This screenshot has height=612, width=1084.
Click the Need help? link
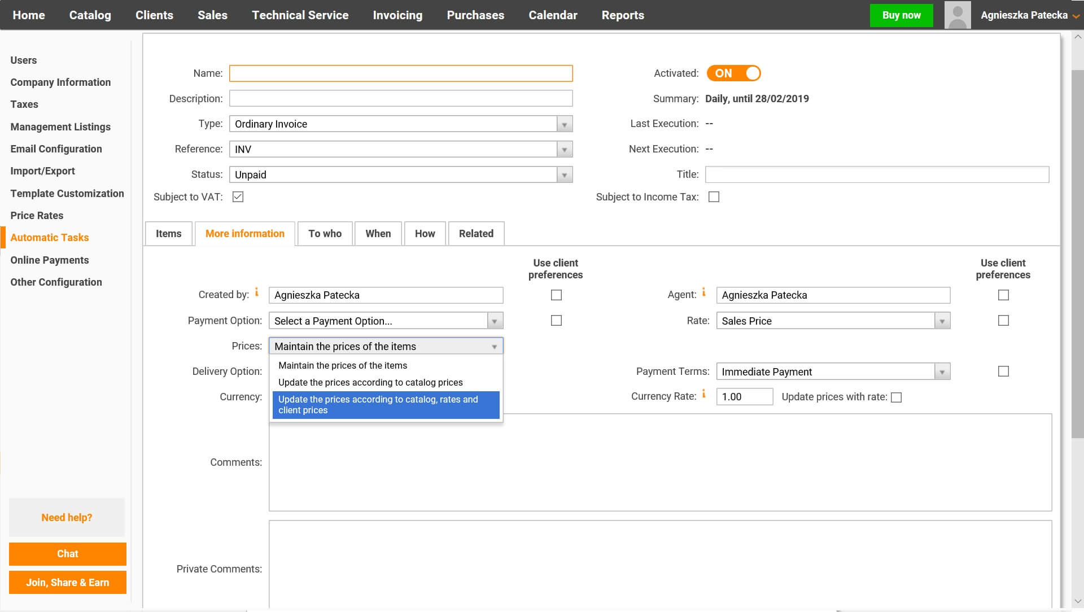(67, 518)
